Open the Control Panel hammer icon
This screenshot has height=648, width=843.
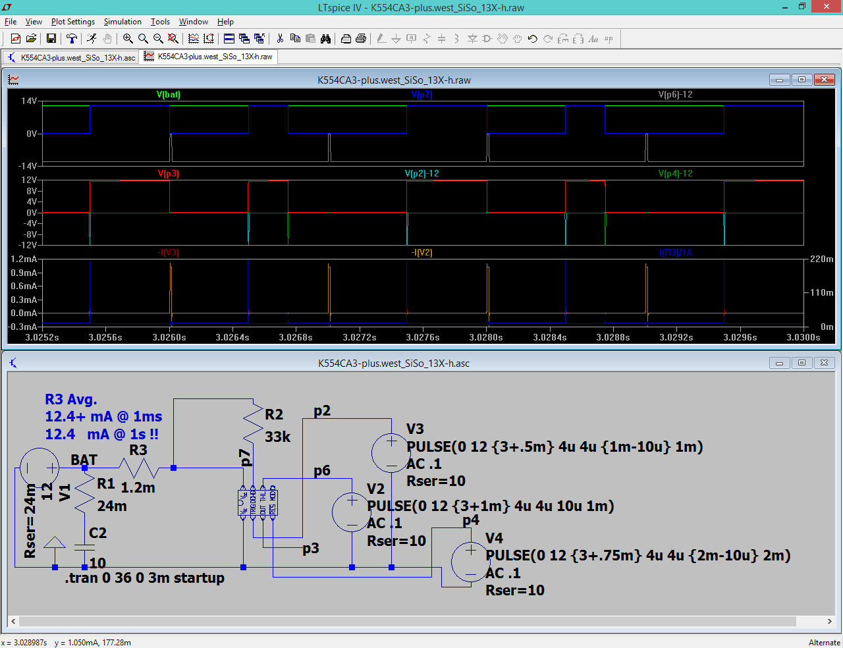click(x=72, y=39)
